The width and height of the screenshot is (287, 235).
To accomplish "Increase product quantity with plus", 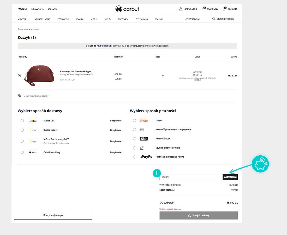I will [x=163, y=75].
